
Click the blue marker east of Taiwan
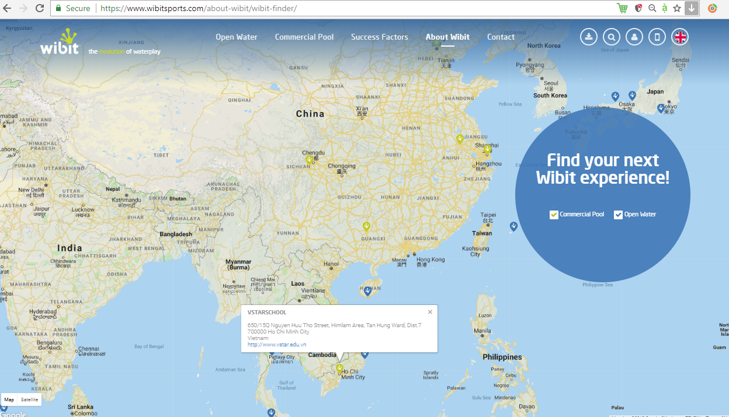point(513,226)
